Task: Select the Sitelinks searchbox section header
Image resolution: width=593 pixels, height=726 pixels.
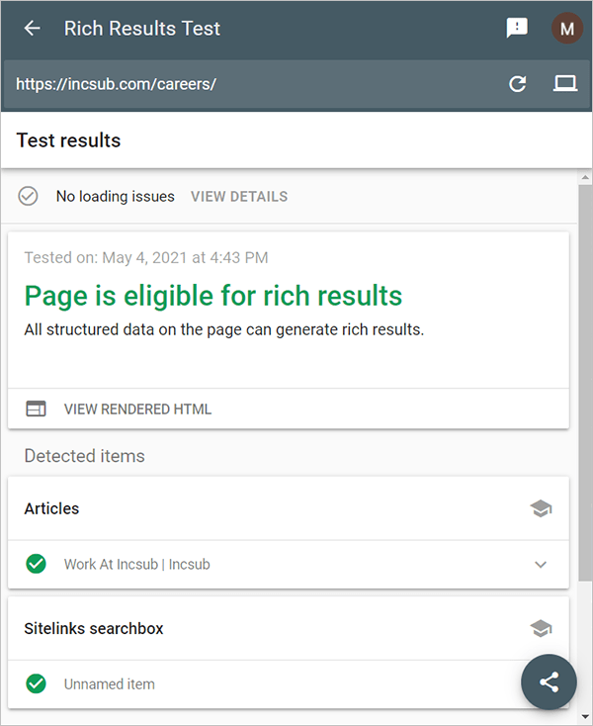Action: tap(94, 628)
